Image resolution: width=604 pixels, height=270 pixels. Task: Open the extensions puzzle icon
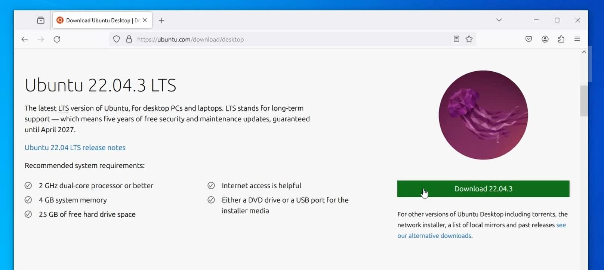click(561, 39)
